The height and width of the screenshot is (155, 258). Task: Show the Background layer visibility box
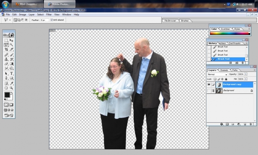[209, 90]
